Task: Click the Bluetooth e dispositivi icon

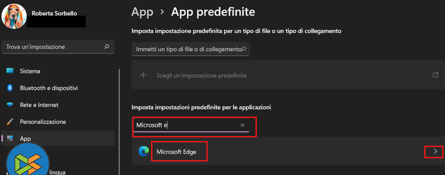Action: point(10,88)
